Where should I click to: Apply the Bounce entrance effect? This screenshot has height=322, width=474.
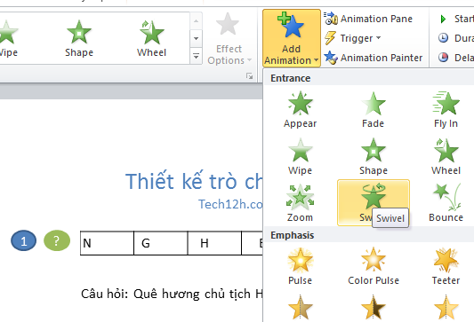coord(446,203)
